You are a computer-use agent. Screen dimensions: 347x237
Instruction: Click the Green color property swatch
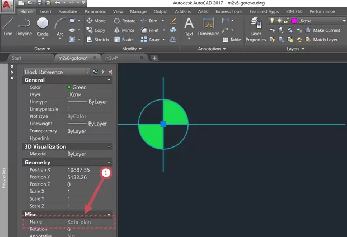point(69,88)
